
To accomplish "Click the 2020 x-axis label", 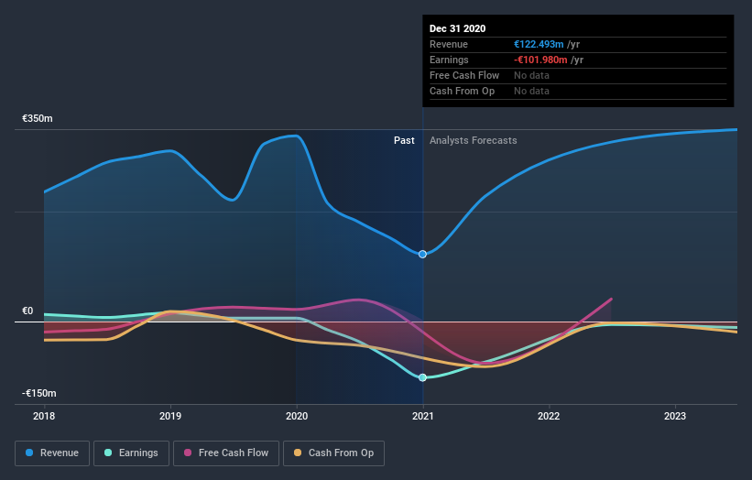I will click(x=297, y=416).
